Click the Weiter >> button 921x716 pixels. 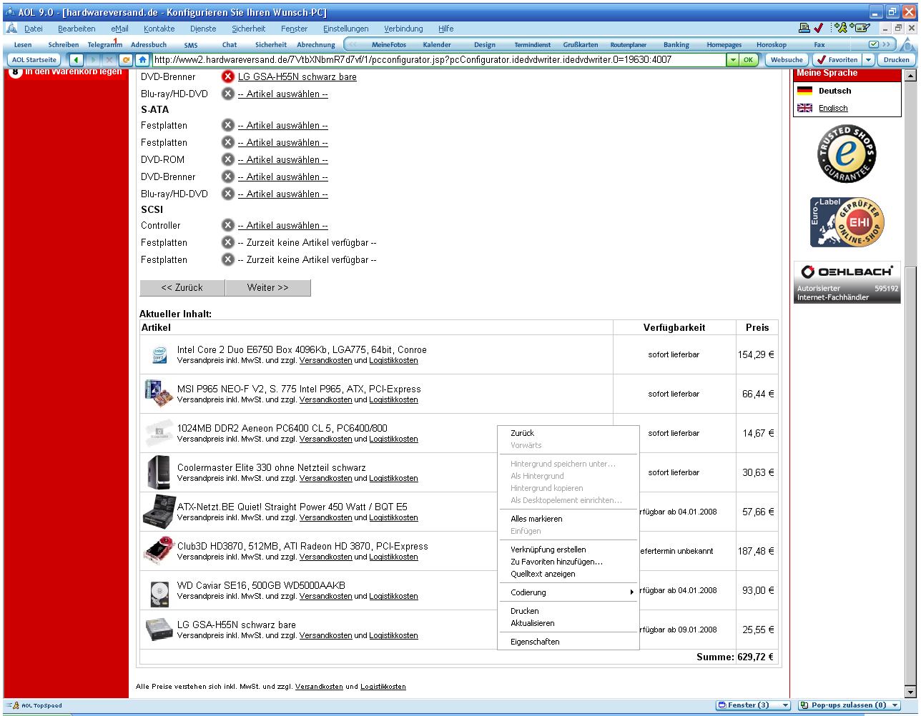[x=268, y=288]
